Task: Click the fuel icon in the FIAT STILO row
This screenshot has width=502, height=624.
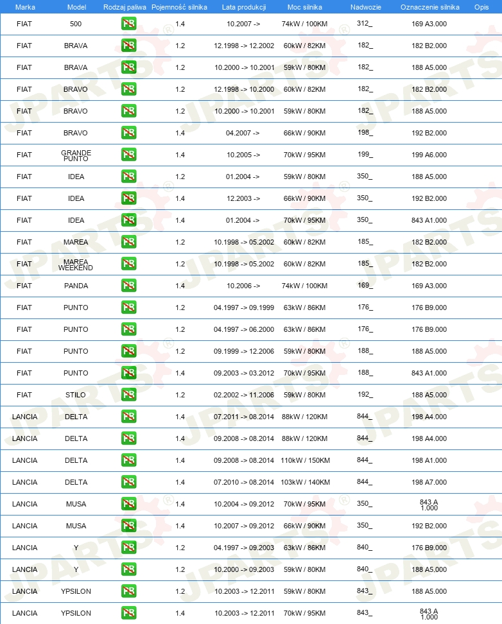Action: 128,395
